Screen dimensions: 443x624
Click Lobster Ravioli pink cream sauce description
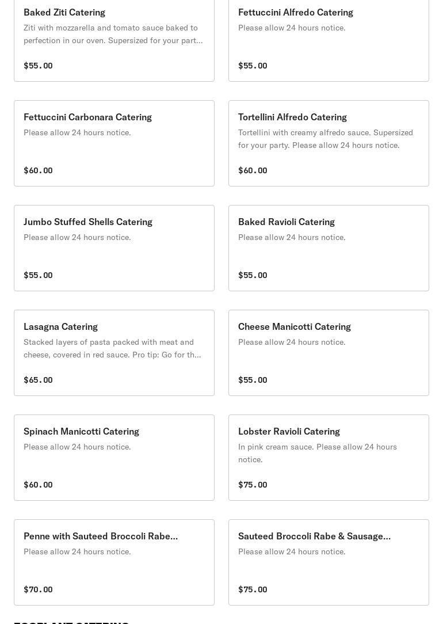coord(318,453)
